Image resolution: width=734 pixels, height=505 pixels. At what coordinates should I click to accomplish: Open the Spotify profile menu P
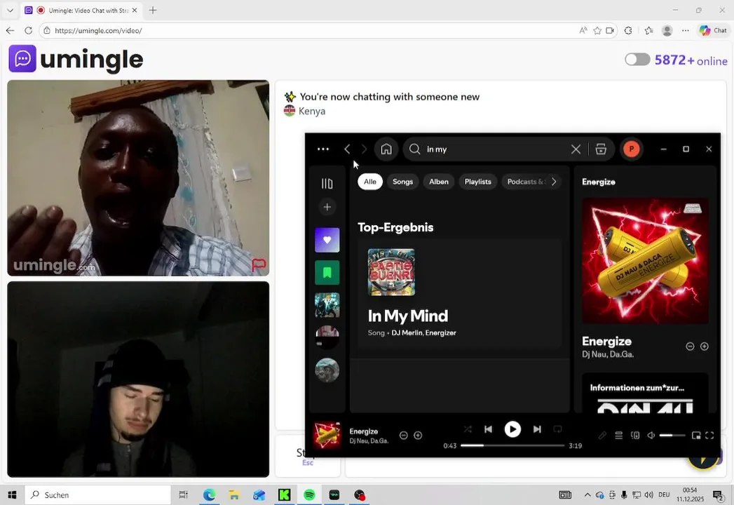631,149
